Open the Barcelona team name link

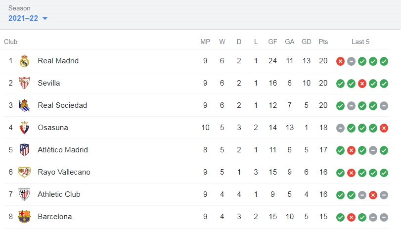pyautogui.click(x=55, y=217)
